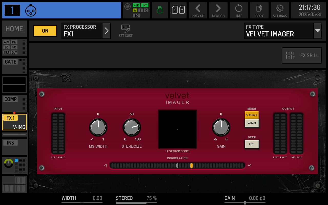This screenshot has width=328, height=205.
Task: Navigate to the HOME screen
Action: pyautogui.click(x=14, y=28)
